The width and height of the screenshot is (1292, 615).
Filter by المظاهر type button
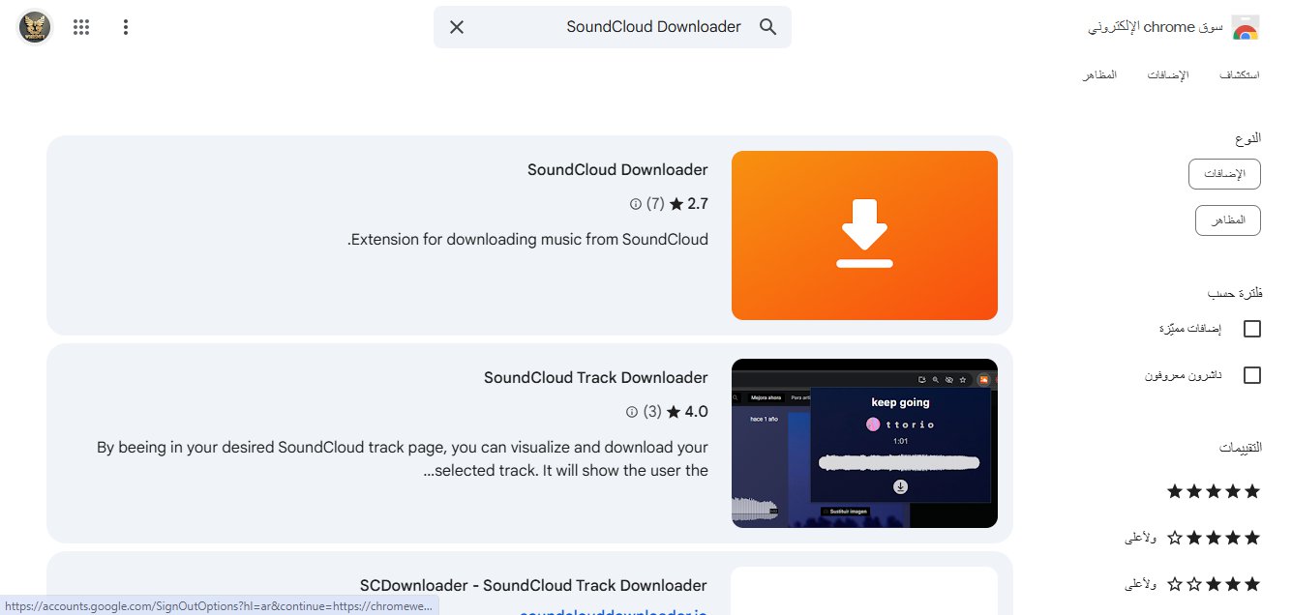(1228, 220)
